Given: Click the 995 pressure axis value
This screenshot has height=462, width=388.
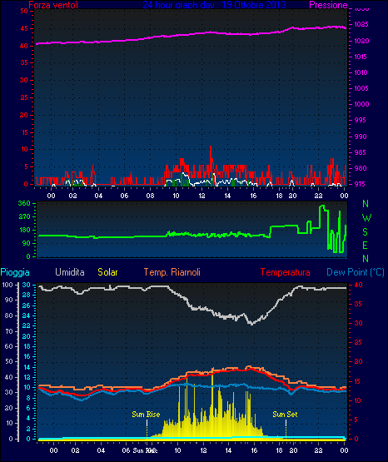Looking at the screenshot, I should pos(361,120).
